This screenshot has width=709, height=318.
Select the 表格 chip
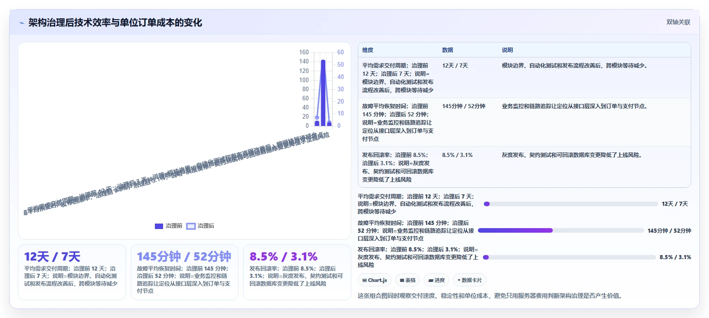407,280
